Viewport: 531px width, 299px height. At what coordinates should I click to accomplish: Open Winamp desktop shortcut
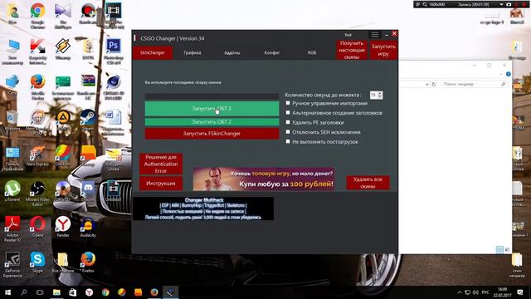pyautogui.click(x=63, y=49)
